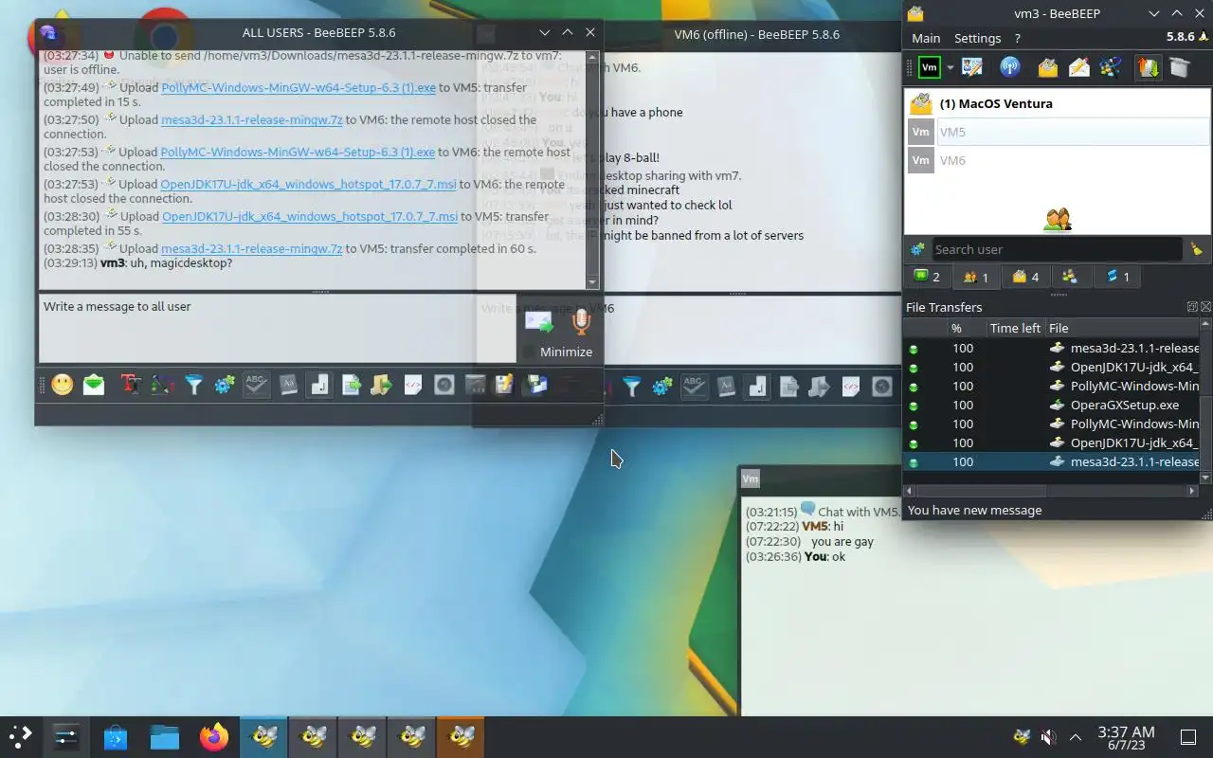Open emoticon picker in ALL USERS chat
1213x758 pixels.
click(x=63, y=385)
